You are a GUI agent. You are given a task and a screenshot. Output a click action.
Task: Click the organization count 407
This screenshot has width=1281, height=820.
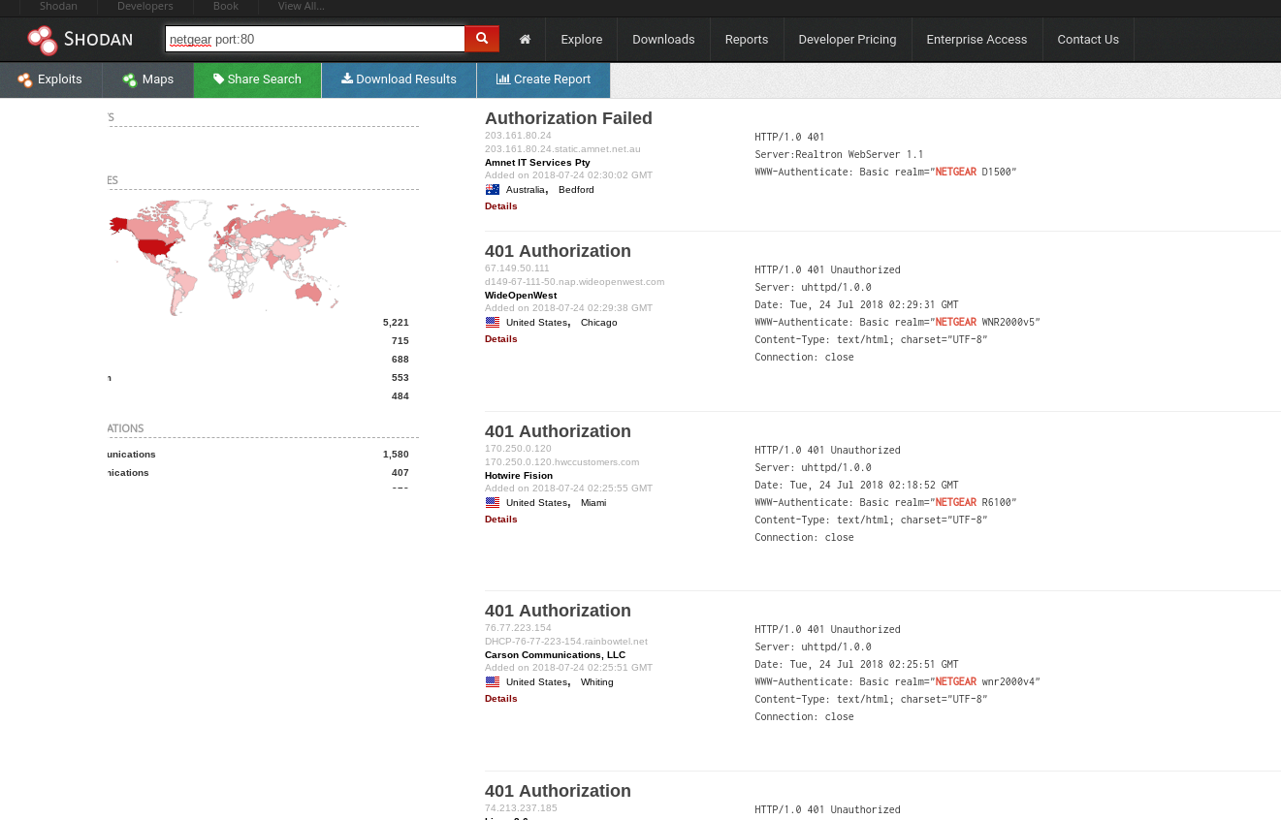(400, 473)
